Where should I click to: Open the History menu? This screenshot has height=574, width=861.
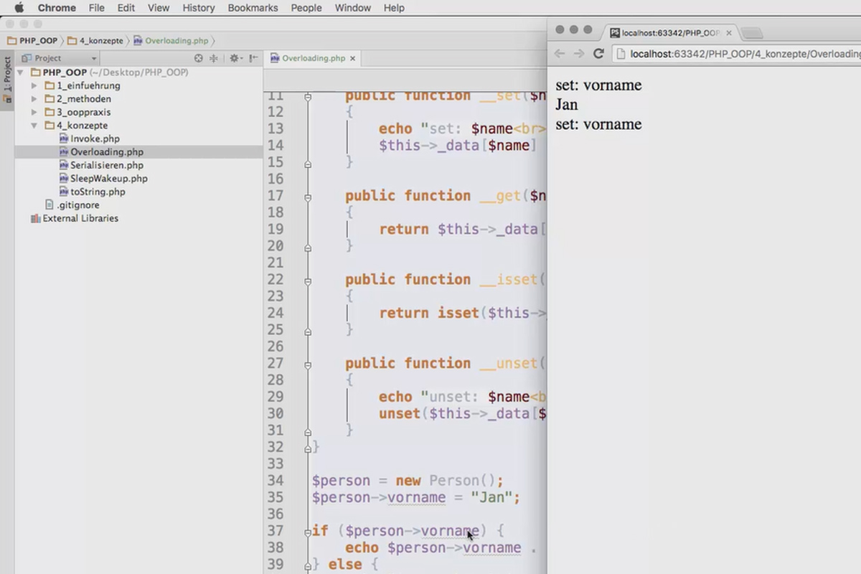(199, 8)
